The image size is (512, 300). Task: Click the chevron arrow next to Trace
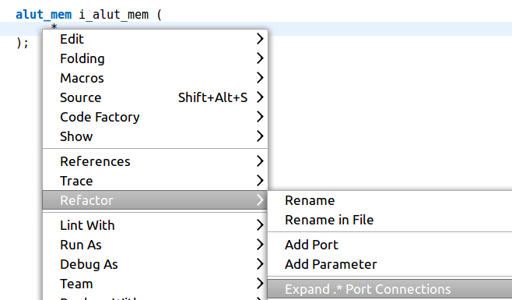coord(260,181)
